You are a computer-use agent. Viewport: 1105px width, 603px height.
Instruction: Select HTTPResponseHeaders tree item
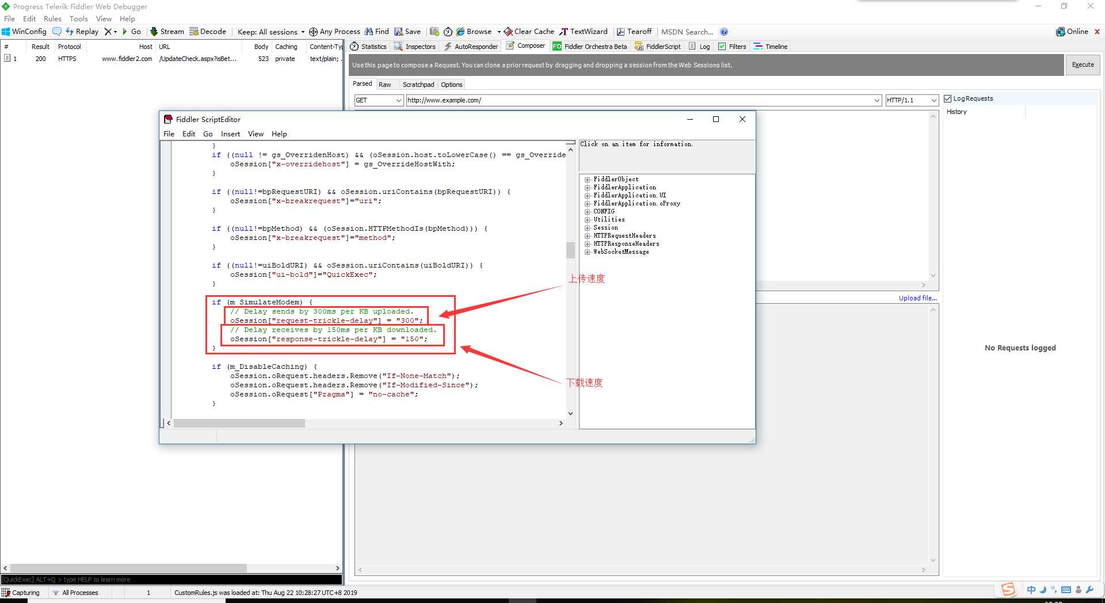(x=626, y=244)
